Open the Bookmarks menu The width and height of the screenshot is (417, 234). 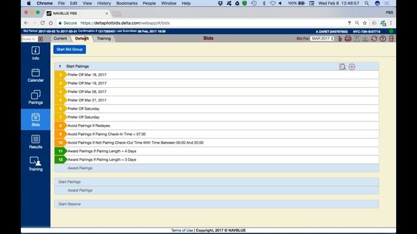[x=127, y=3]
